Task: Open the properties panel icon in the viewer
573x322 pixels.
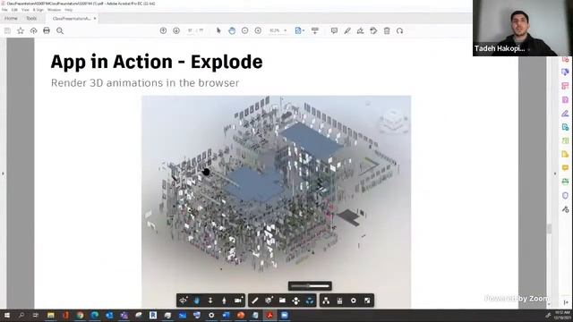Action: pyautogui.click(x=340, y=301)
